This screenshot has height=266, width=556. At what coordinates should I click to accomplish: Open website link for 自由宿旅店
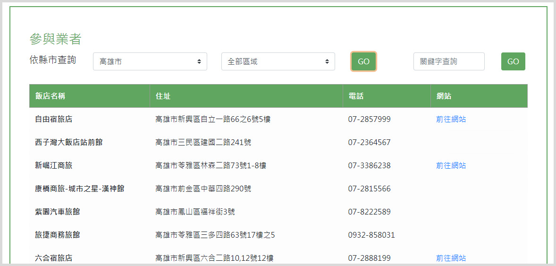[x=451, y=120]
